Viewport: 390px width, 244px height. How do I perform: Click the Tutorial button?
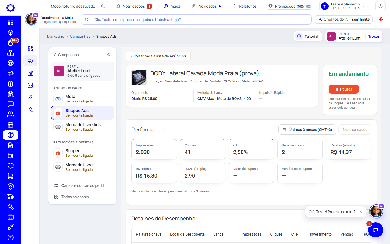pos(308,36)
